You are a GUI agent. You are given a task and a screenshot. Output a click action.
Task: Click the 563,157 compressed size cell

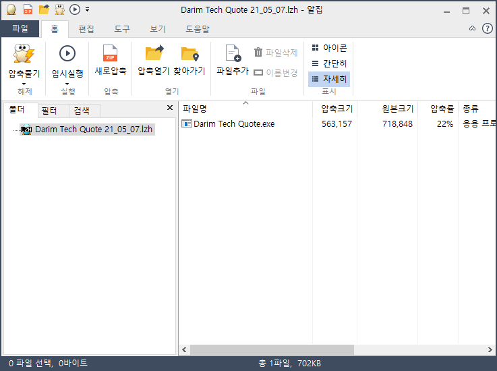pos(337,123)
